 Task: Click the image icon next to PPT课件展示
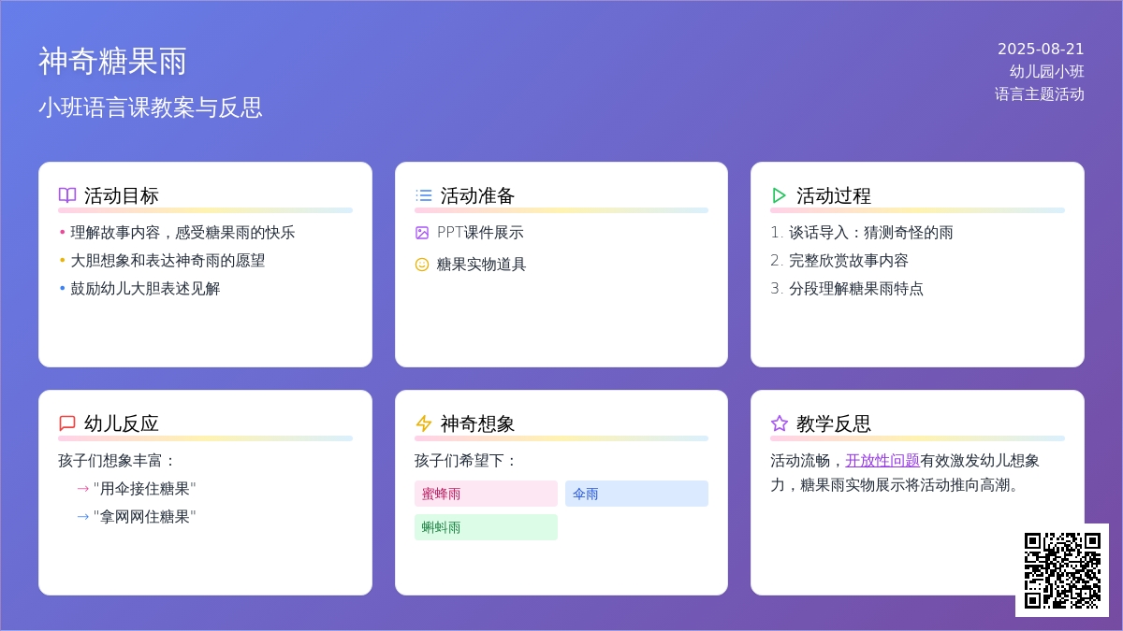coord(422,233)
